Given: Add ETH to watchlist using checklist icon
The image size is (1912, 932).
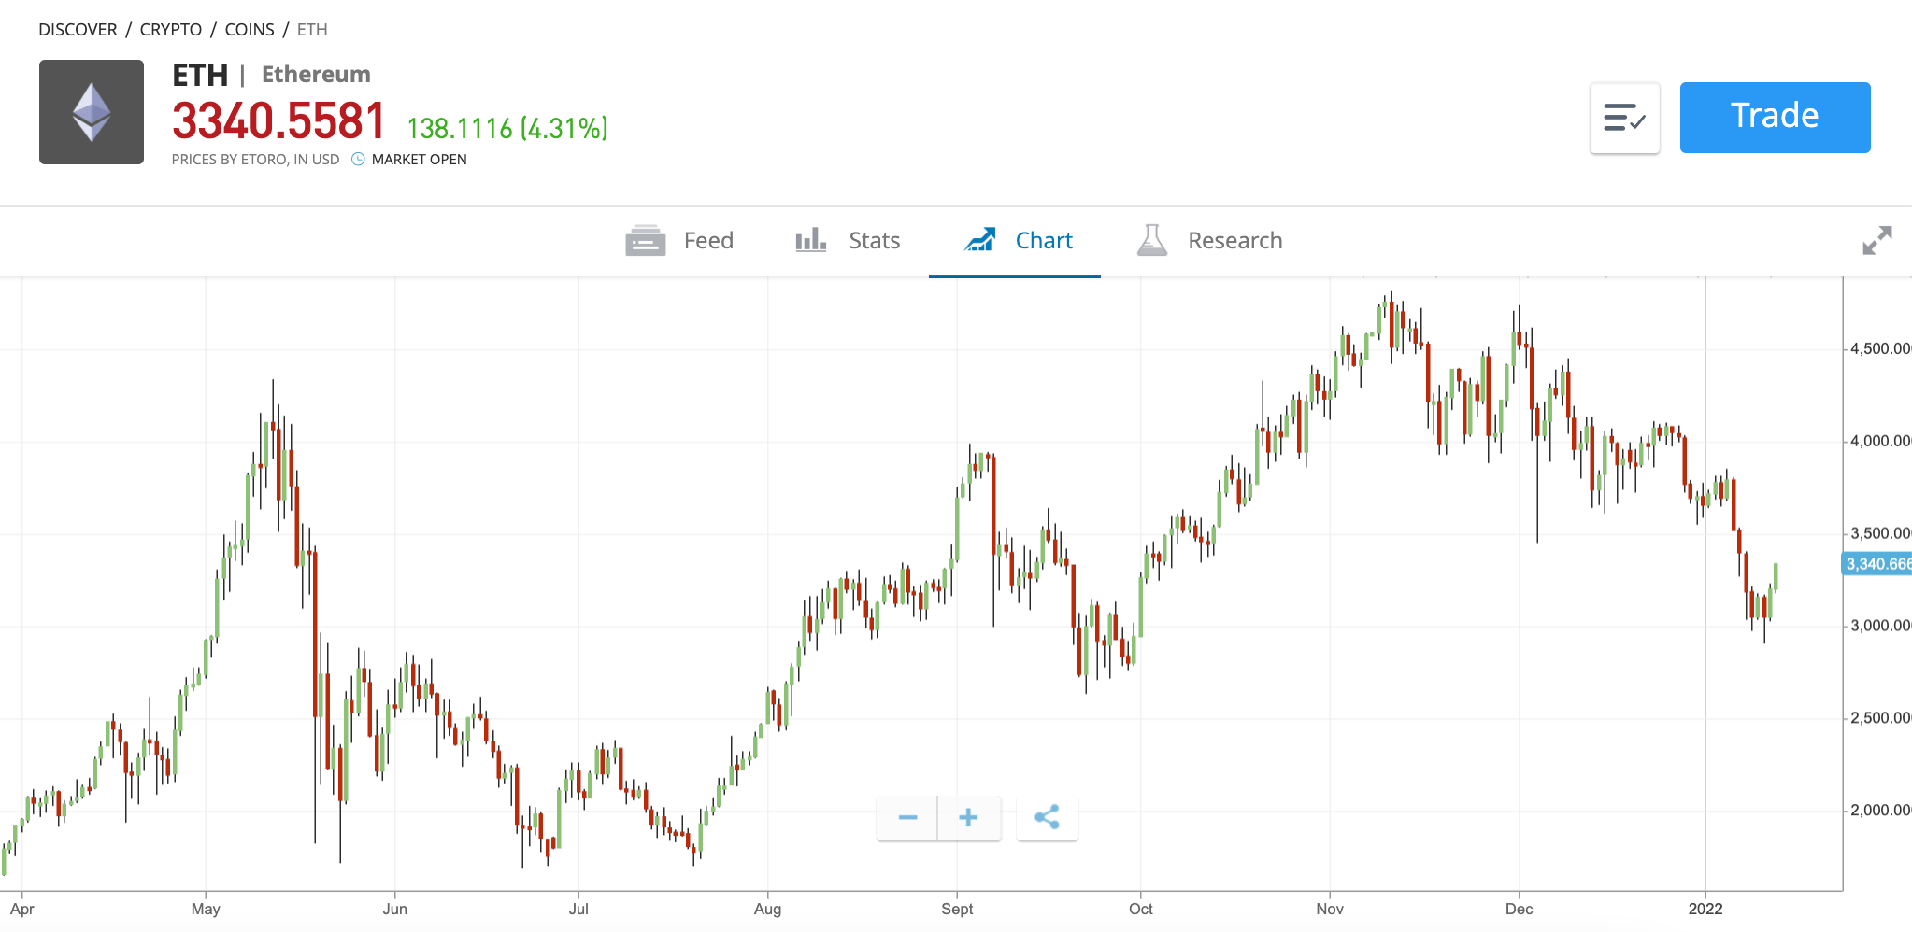Looking at the screenshot, I should 1625,117.
